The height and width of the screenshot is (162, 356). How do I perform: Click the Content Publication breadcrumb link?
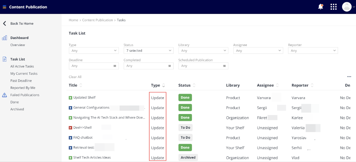97,20
